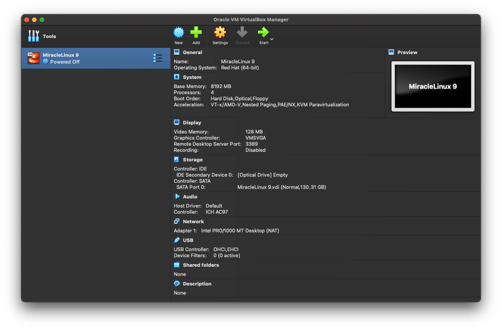Click the 8192 MB base memory value
The height and width of the screenshot is (330, 502).
tap(221, 86)
